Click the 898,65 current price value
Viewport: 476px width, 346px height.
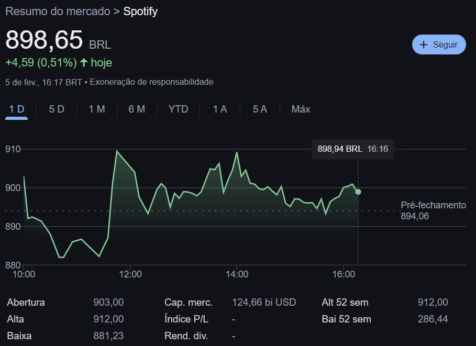coord(44,40)
